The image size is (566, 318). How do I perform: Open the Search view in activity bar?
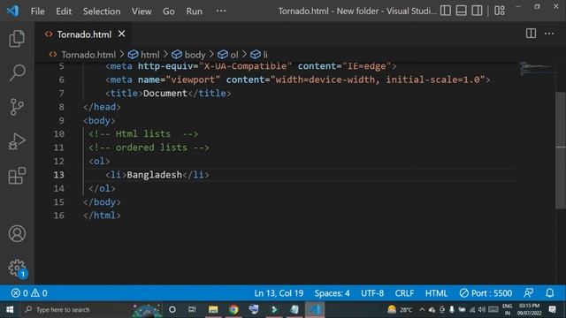point(17,72)
